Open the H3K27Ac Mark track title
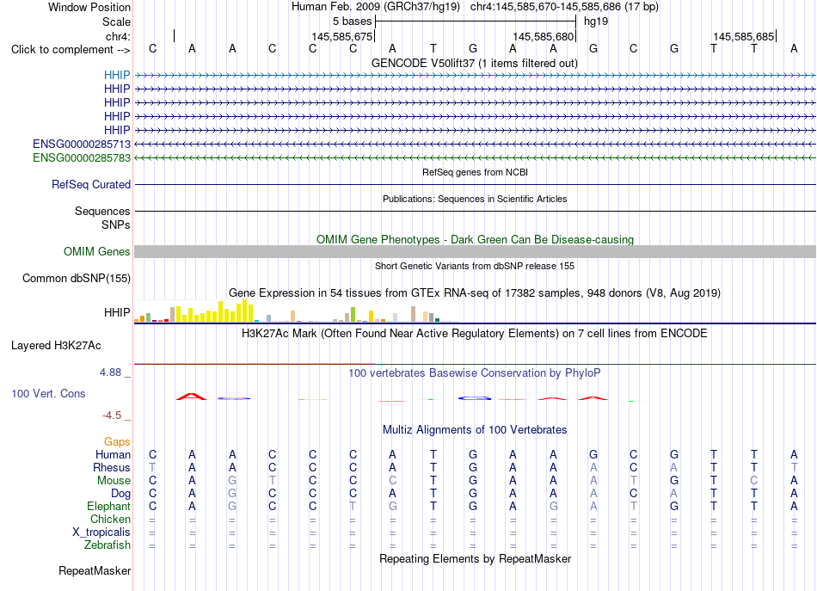The width and height of the screenshot is (817, 591). pos(475,334)
